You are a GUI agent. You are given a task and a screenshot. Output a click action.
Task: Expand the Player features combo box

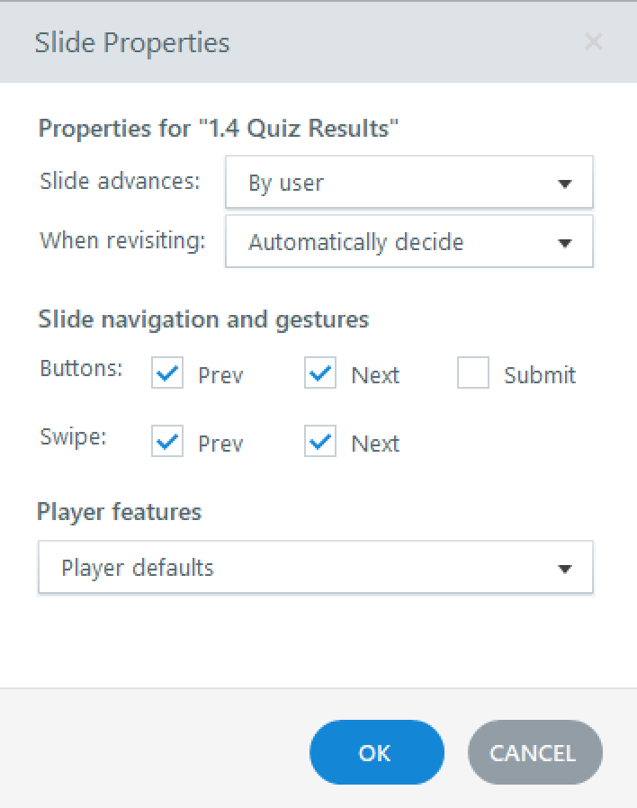(315, 568)
